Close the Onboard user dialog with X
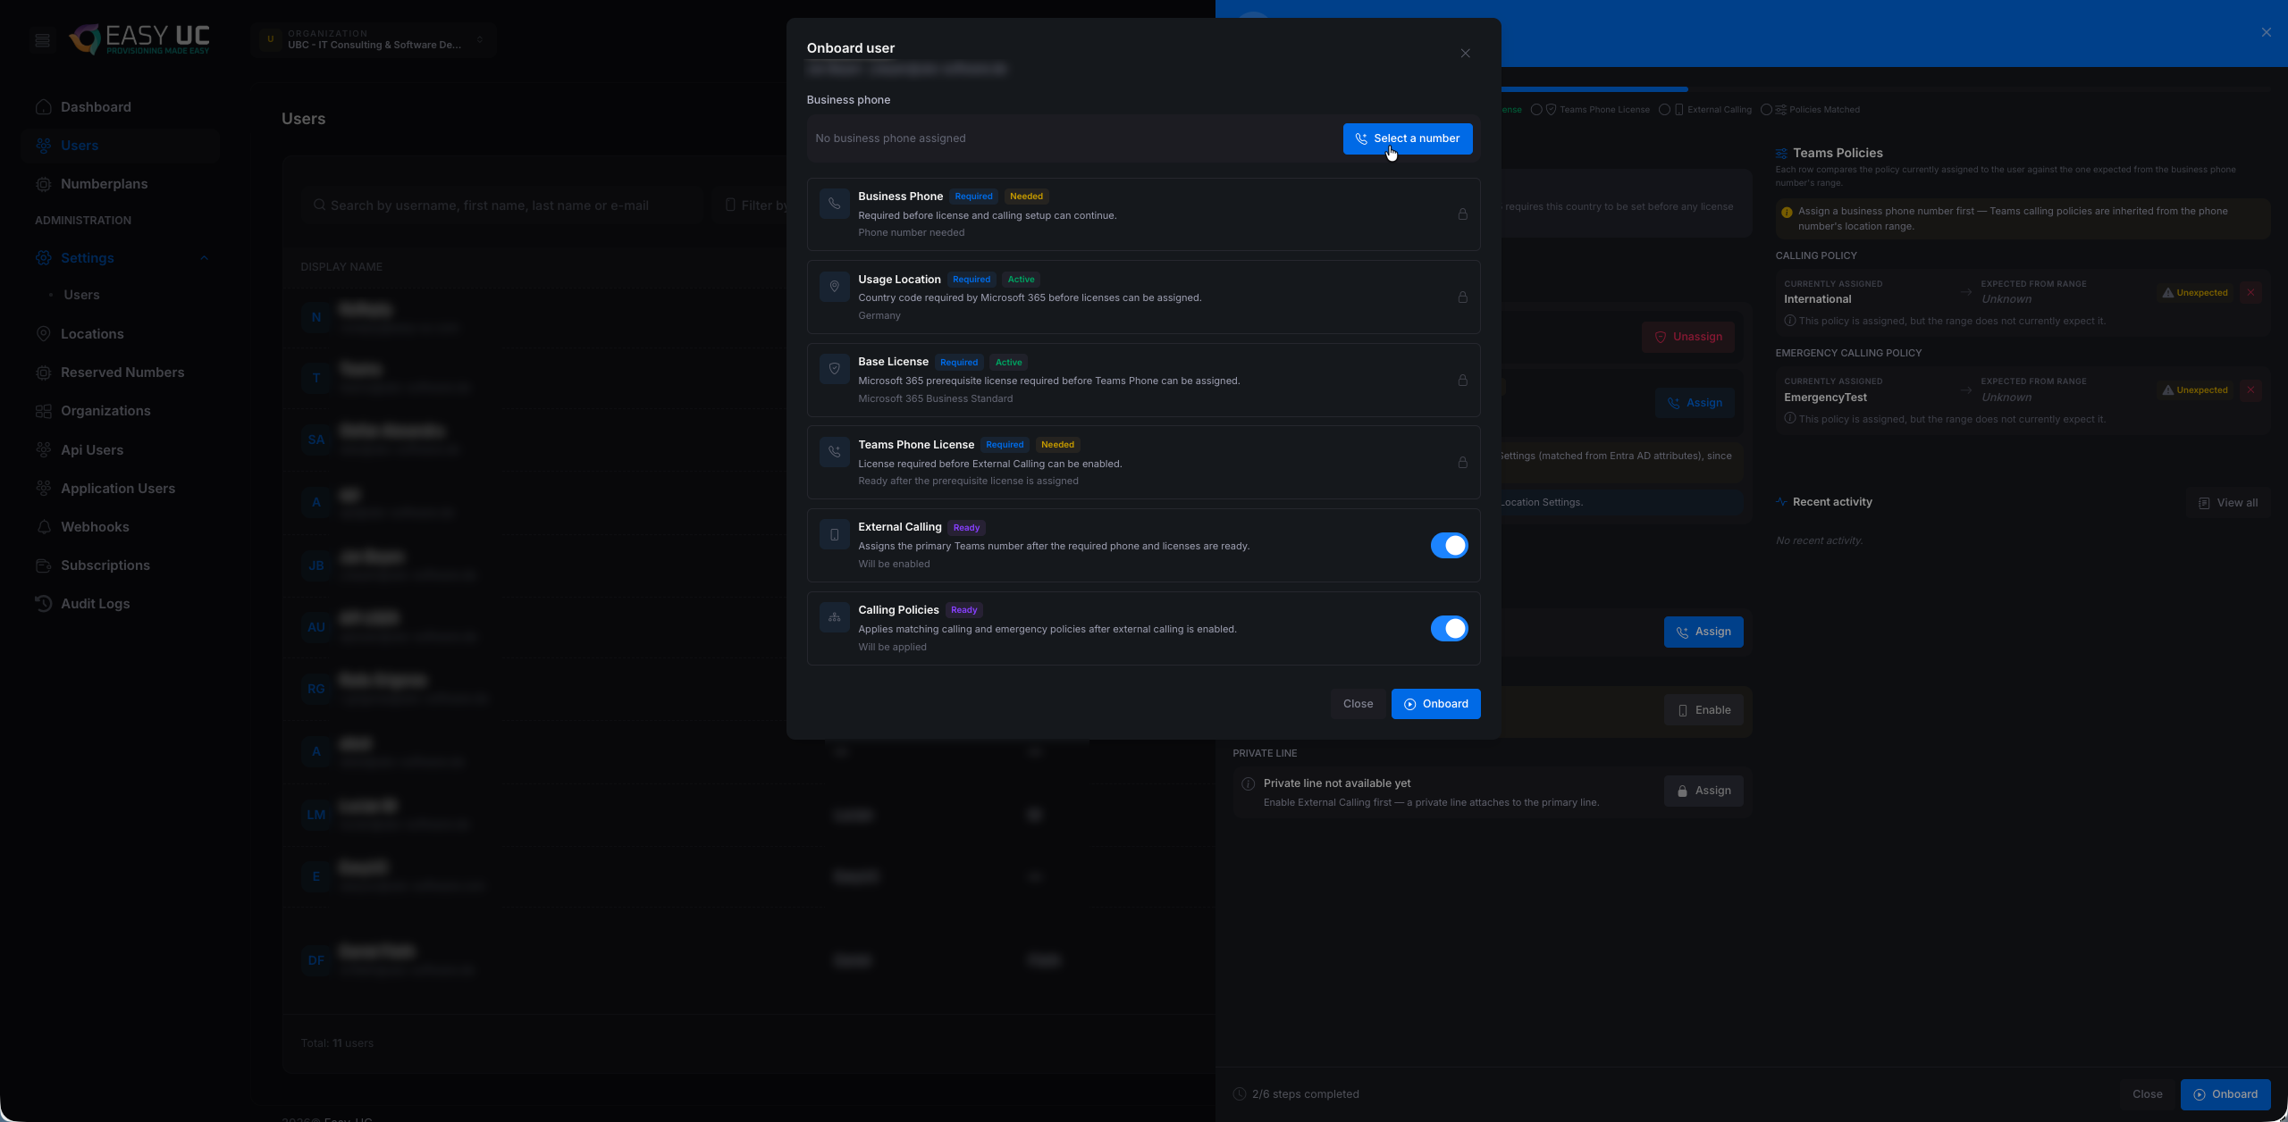The width and height of the screenshot is (2288, 1122). coord(1465,54)
